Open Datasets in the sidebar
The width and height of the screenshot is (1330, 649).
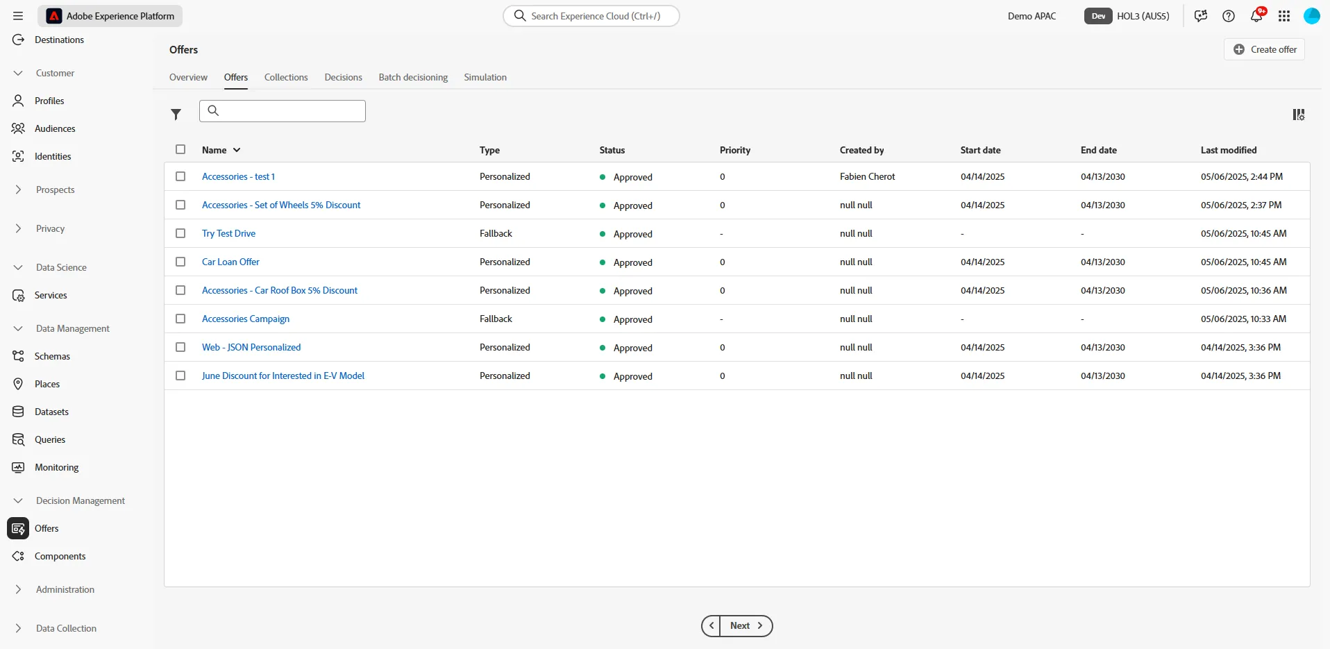[x=51, y=412]
